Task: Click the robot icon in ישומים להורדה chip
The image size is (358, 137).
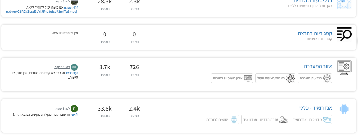Action: coord(234,119)
